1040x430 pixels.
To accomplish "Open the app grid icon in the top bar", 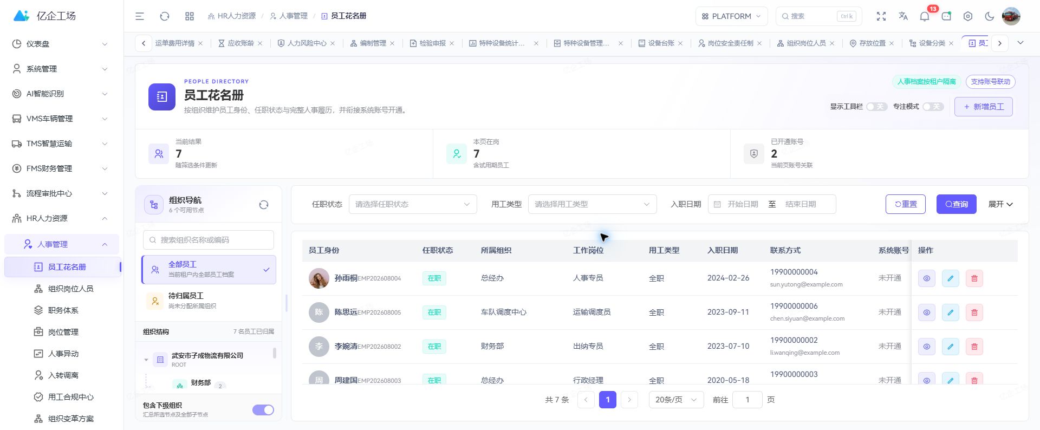I will point(190,16).
